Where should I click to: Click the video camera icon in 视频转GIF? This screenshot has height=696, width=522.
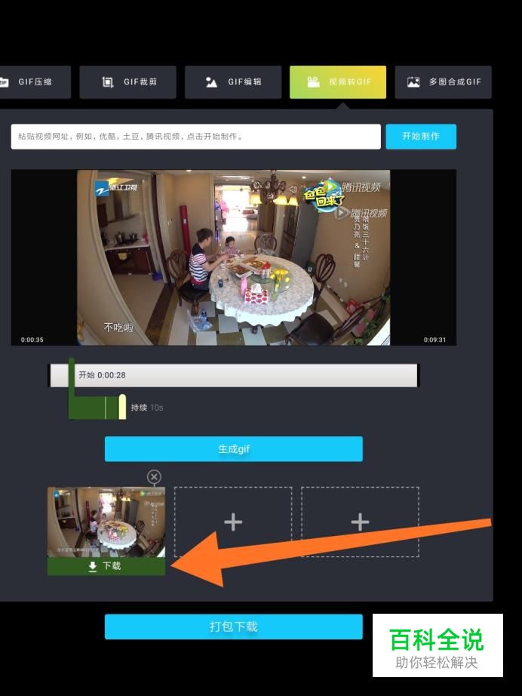(314, 82)
